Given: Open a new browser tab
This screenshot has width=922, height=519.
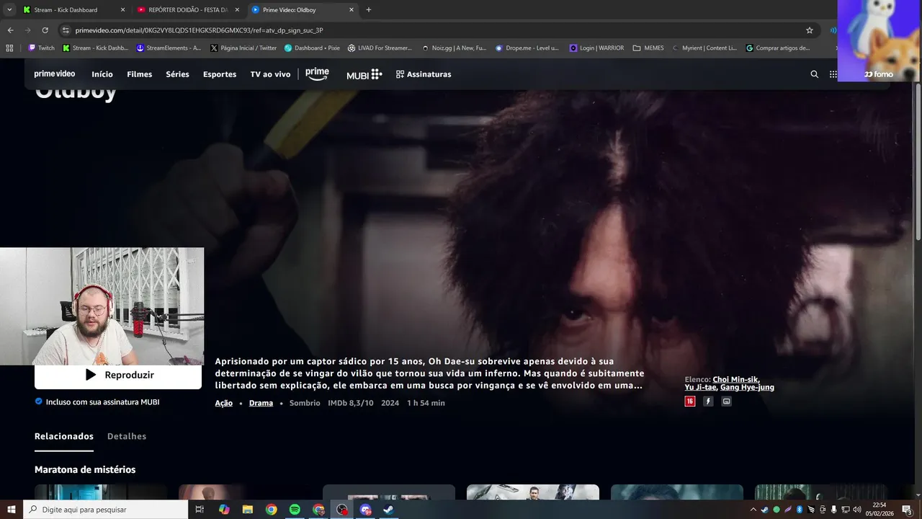Looking at the screenshot, I should [x=369, y=10].
